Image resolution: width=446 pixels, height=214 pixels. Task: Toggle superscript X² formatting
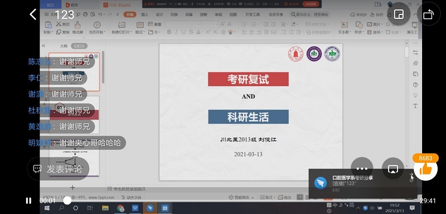tap(208, 32)
